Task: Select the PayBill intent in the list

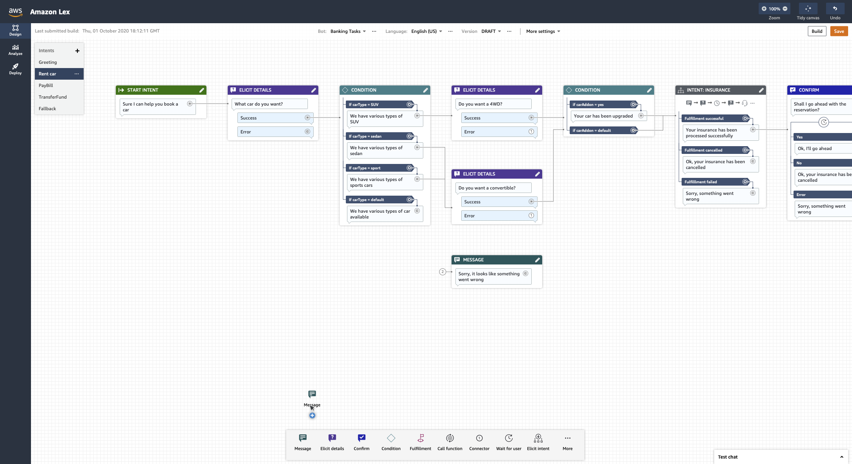Action: click(46, 85)
